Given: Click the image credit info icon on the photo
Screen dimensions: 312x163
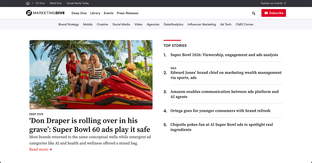Looking at the screenshot, I should [32, 106].
